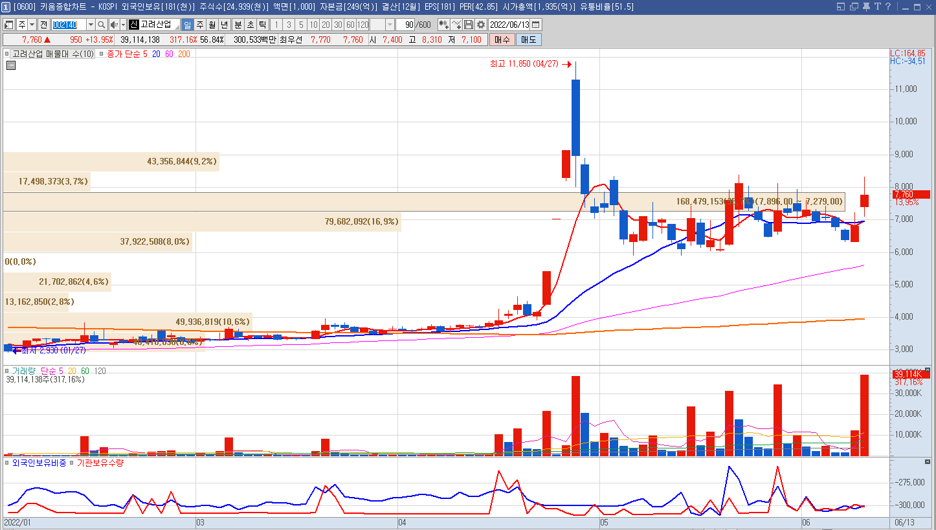The height and width of the screenshot is (530, 936).
Task: Click the blue 매도 sell button
Action: [x=528, y=39]
